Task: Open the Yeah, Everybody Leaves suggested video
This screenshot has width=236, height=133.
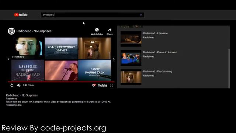Action: [x=61, y=48]
